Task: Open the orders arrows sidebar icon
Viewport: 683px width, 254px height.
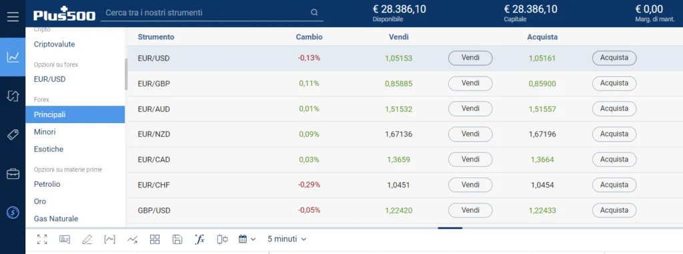Action: (13, 96)
